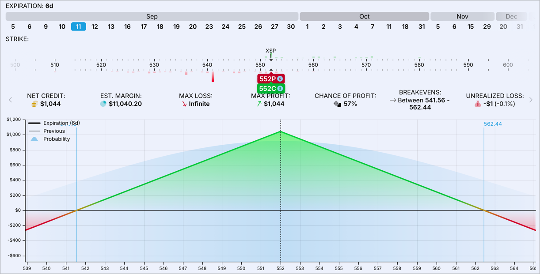Choose Sep 18 expiration date
540x274 pixels.
[x=160, y=26]
